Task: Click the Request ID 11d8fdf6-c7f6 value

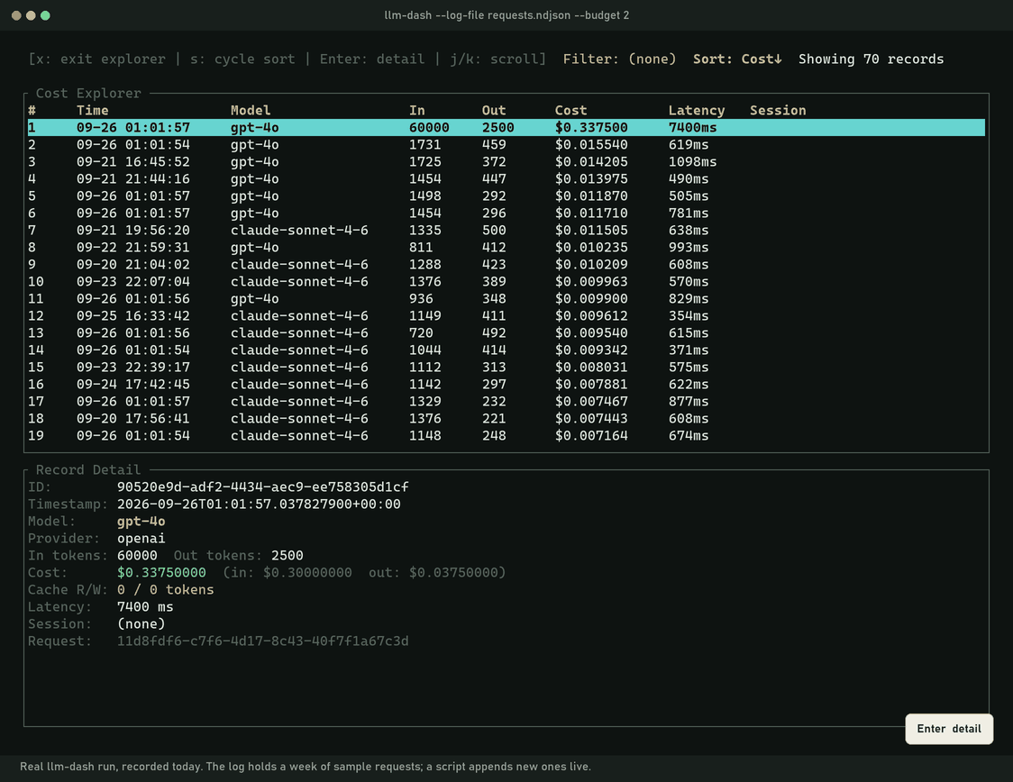Action: pyautogui.click(x=262, y=641)
